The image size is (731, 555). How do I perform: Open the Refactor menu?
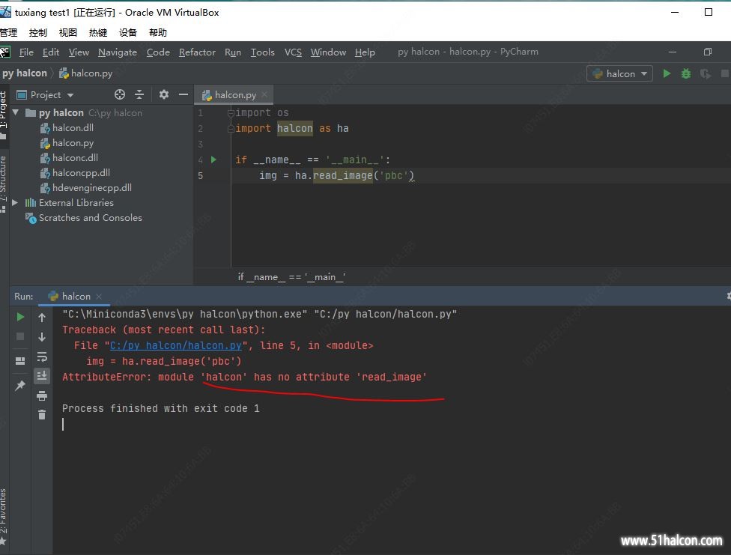click(x=197, y=52)
